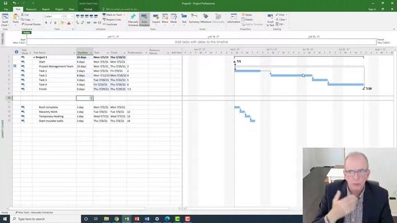This screenshot has height=223, width=397.
Task: Click Cut in the Clipboard group
Action: point(25,15)
